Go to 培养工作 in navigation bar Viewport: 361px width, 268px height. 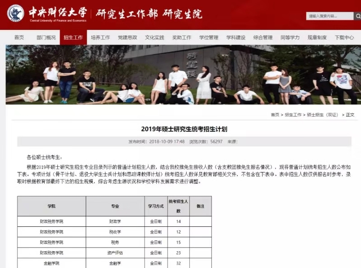100,38
